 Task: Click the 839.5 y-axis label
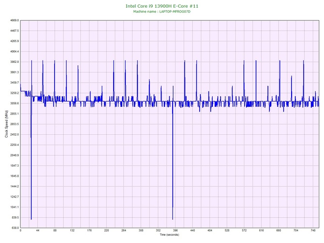15,218
